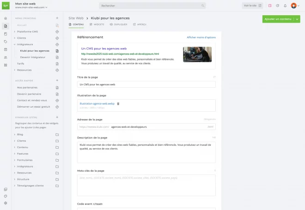This screenshot has width=305, height=210.
Task: Switch to the Widgets tab
Action: click(x=97, y=24)
